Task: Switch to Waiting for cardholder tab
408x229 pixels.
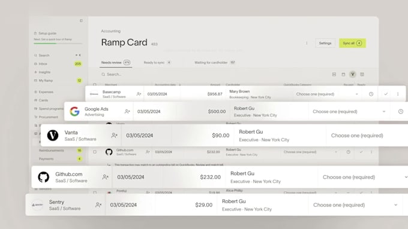Action: point(215,63)
